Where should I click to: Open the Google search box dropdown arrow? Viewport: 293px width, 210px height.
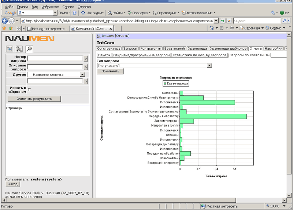click(x=55, y=13)
